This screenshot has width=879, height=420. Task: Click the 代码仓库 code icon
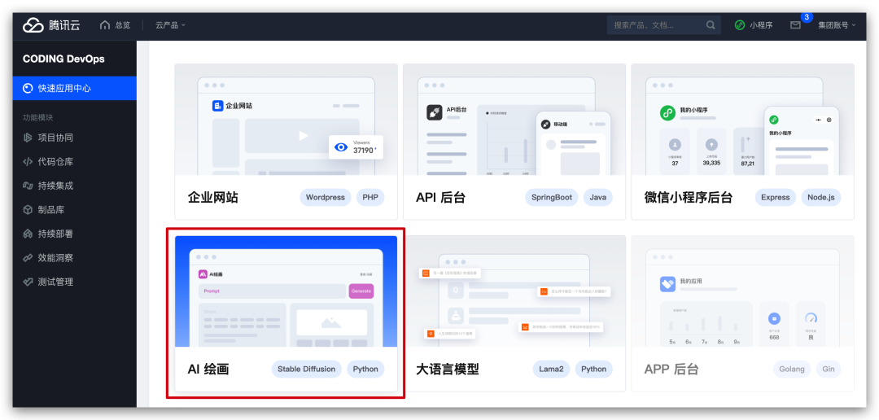click(x=28, y=161)
